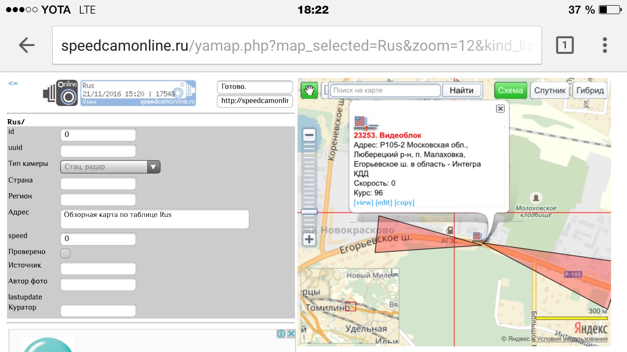Image resolution: width=627 pixels, height=352 pixels.
Task: Close the advertisement with X icon
Action: pos(291,334)
